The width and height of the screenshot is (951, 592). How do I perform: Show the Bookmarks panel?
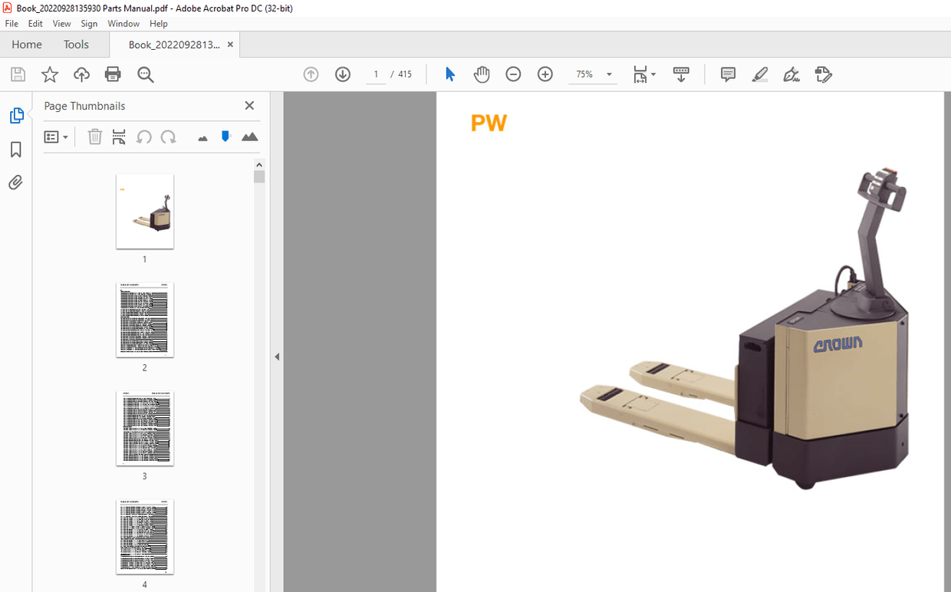tap(17, 150)
